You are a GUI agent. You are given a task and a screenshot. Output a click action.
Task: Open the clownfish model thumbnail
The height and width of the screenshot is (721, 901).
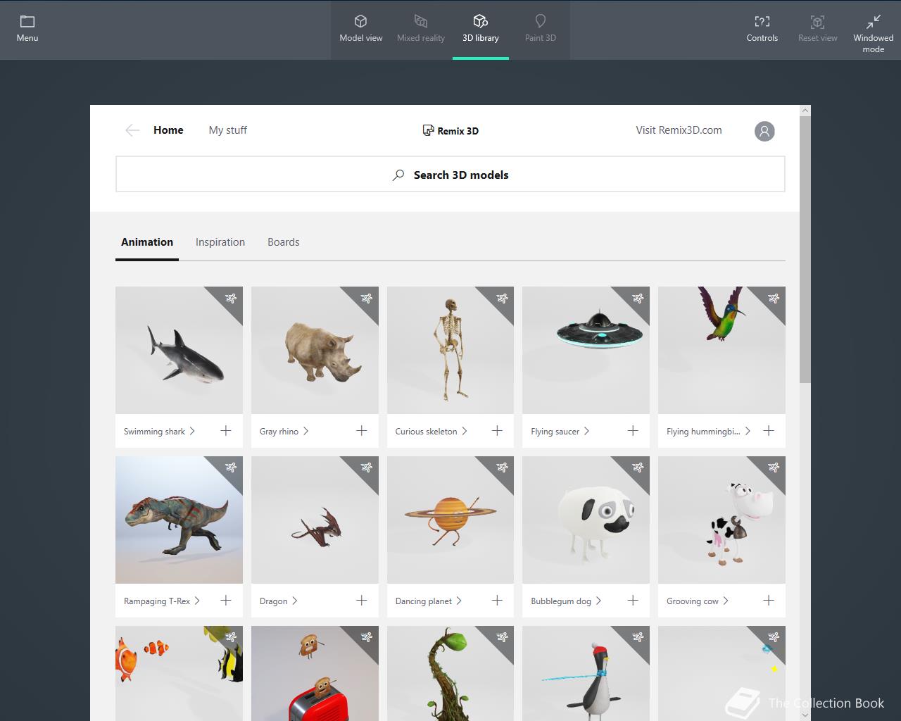click(179, 673)
